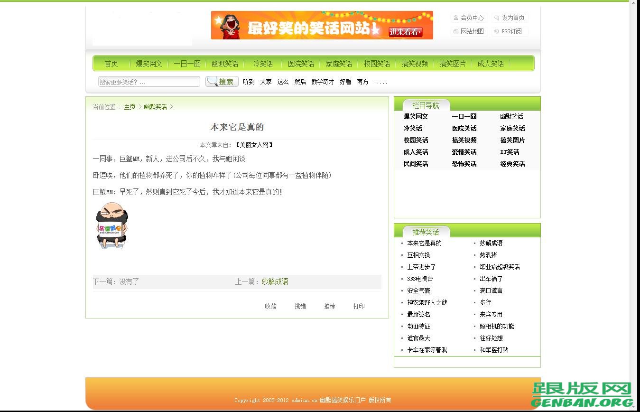Click 收藏 to bookmark the article
Viewport: 640px width, 412px height.
pos(270,306)
